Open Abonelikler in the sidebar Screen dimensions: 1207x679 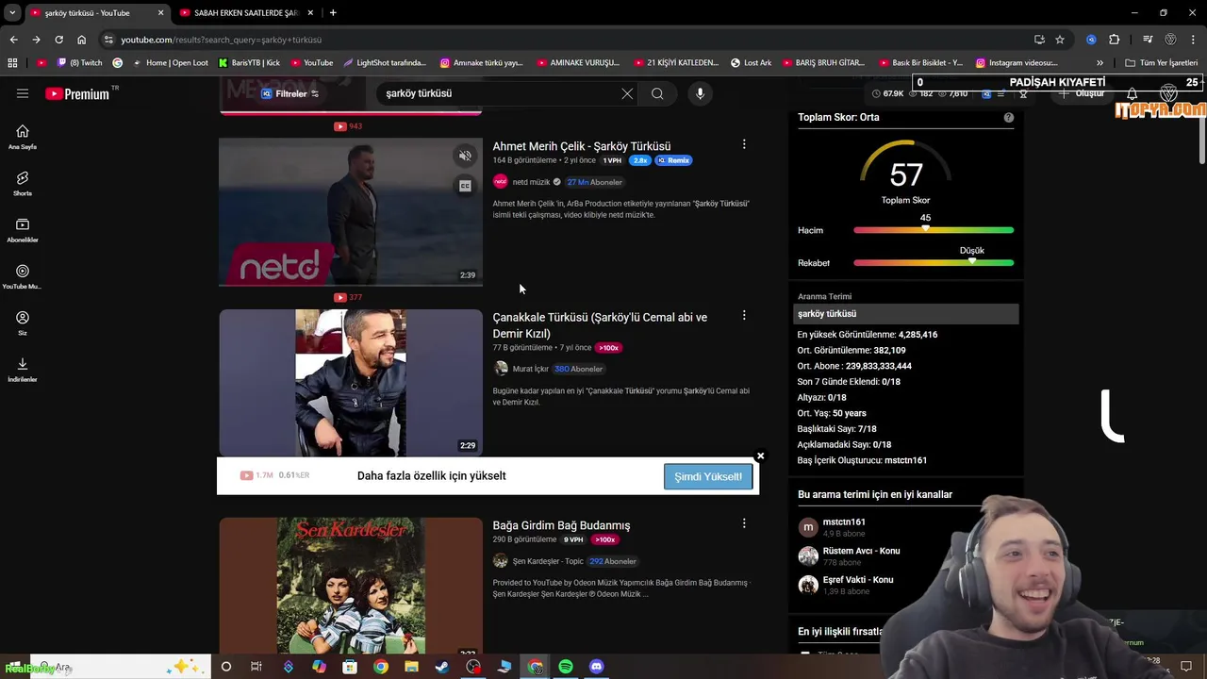click(x=23, y=230)
